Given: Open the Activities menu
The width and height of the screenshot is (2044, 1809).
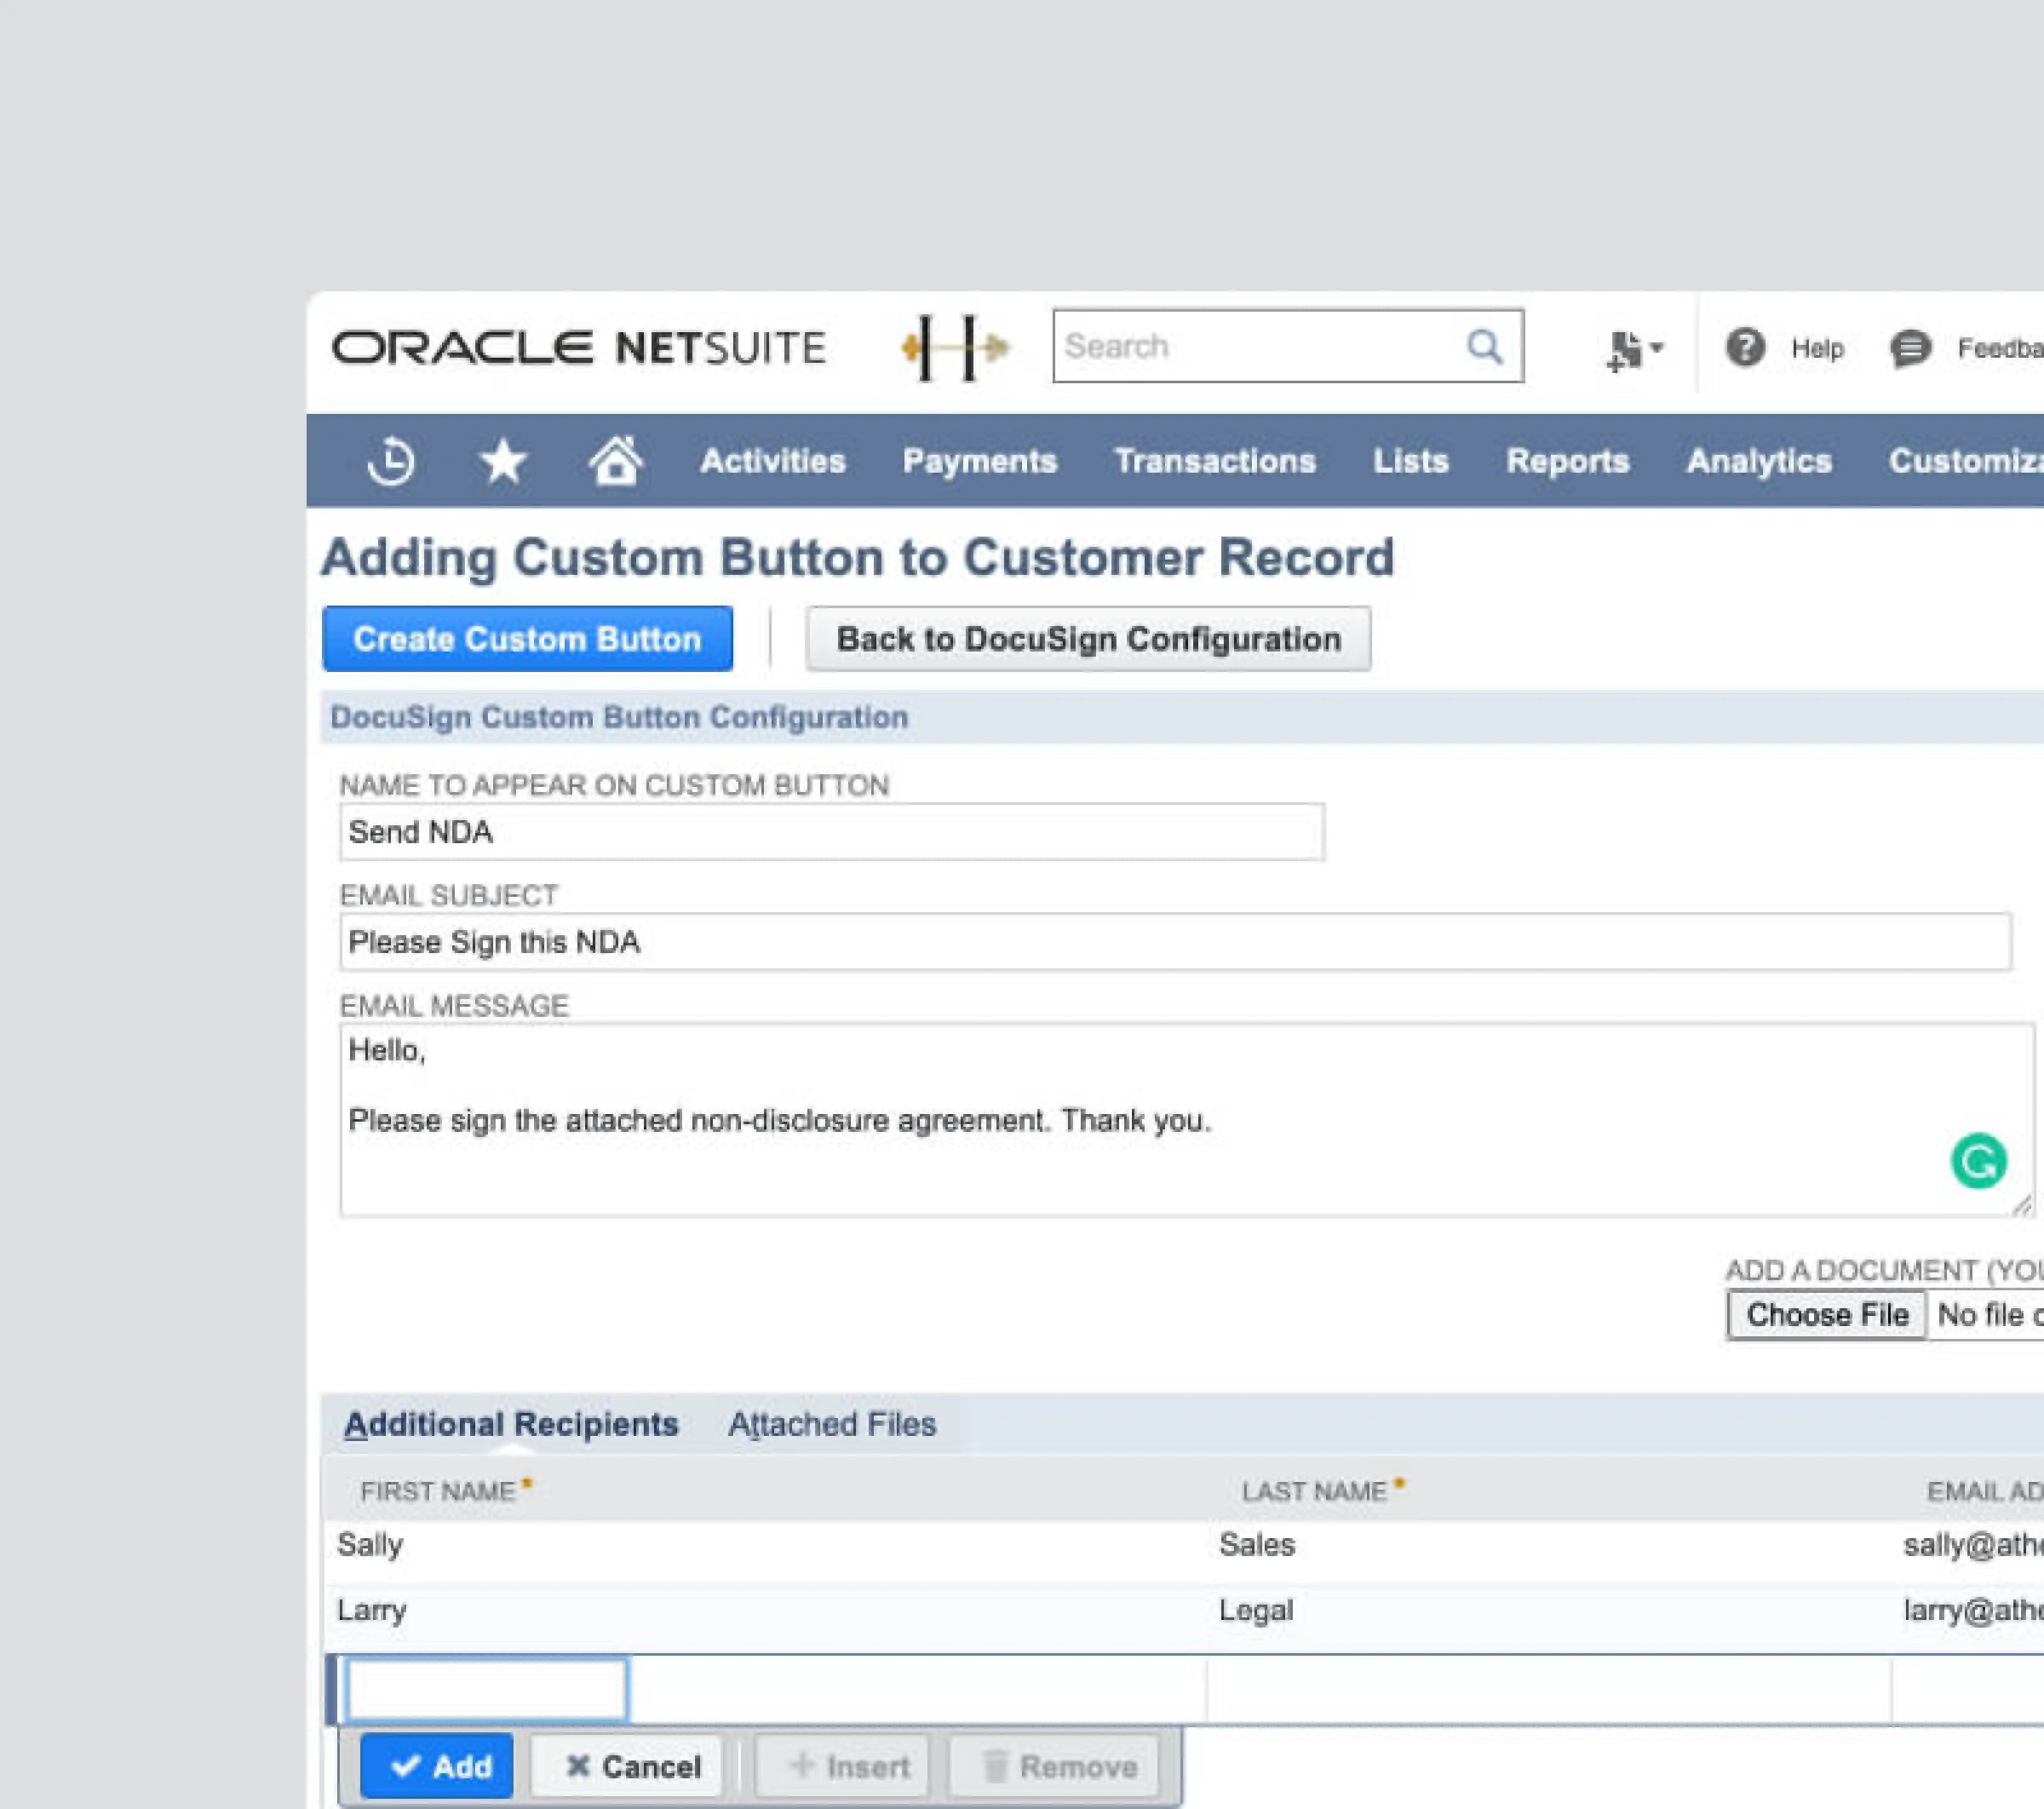Looking at the screenshot, I should 772,461.
